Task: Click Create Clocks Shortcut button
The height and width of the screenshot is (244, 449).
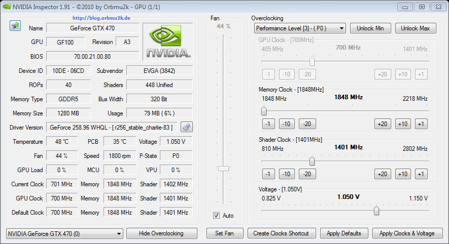Action: [x=281, y=233]
